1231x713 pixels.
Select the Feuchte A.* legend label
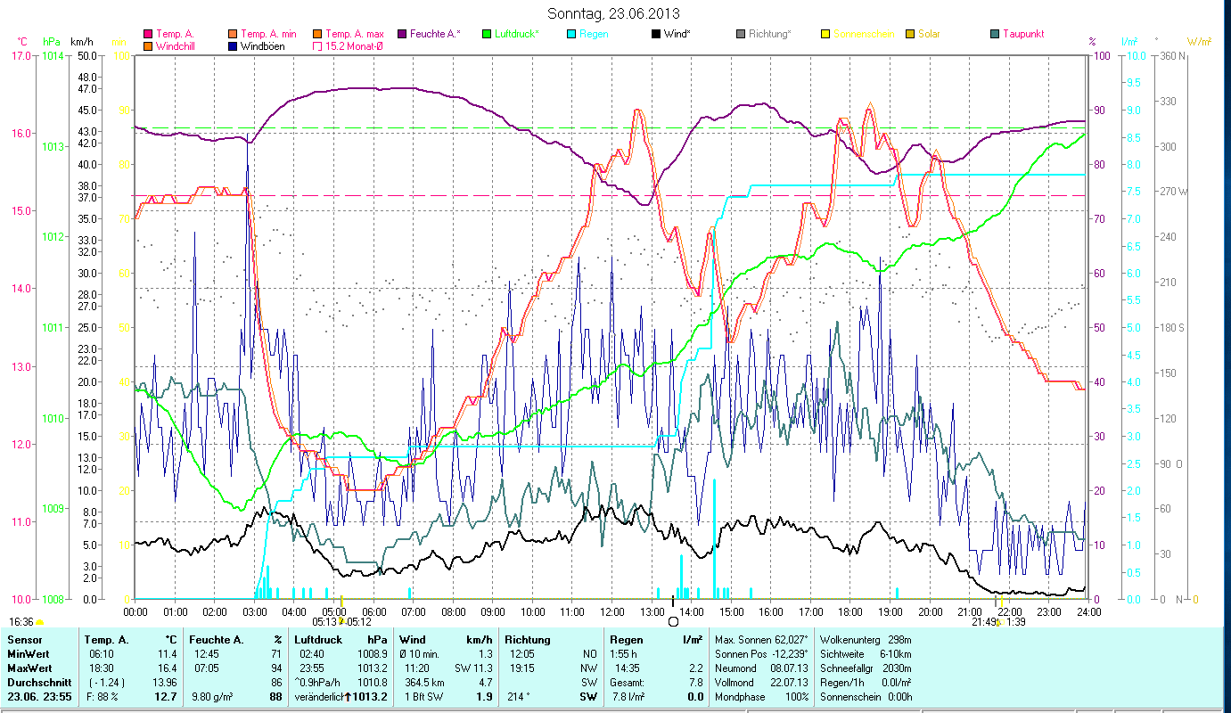pyautogui.click(x=435, y=34)
